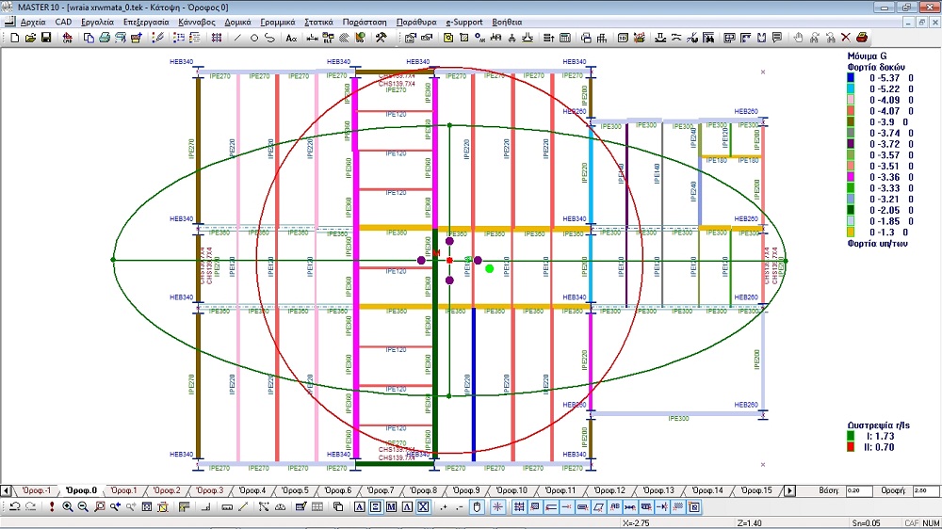Save the project with the floppy icon
This screenshot has height=529, width=942.
[x=45, y=38]
